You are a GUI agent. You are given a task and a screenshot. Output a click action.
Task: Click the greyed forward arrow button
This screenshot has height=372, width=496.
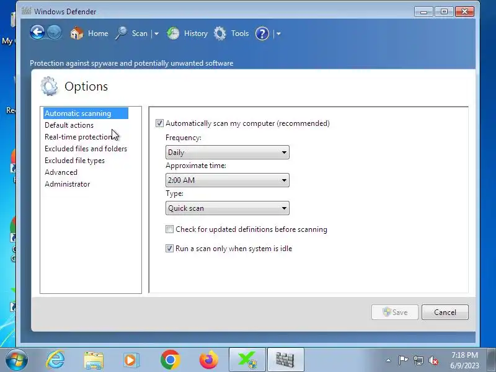(55, 33)
